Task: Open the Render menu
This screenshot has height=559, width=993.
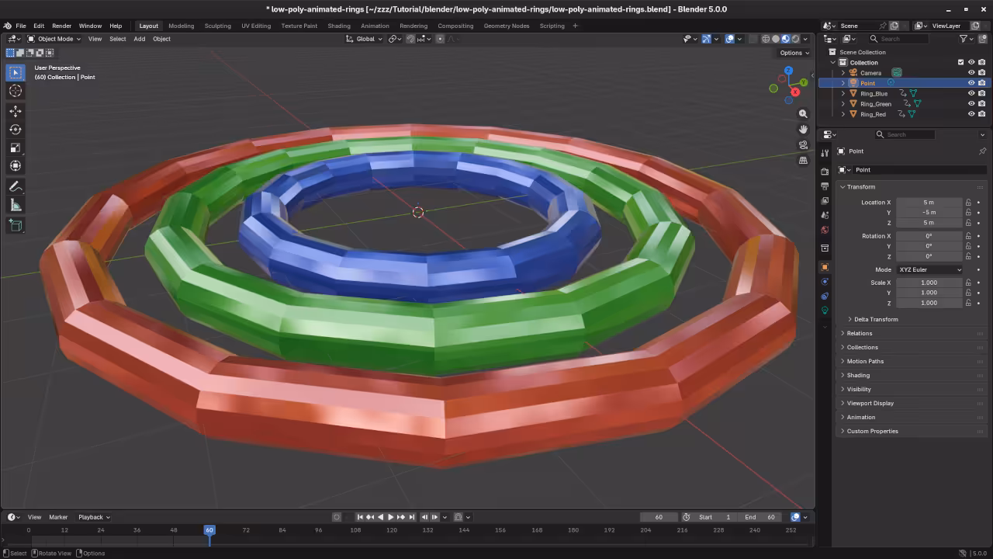Action: 61,26
